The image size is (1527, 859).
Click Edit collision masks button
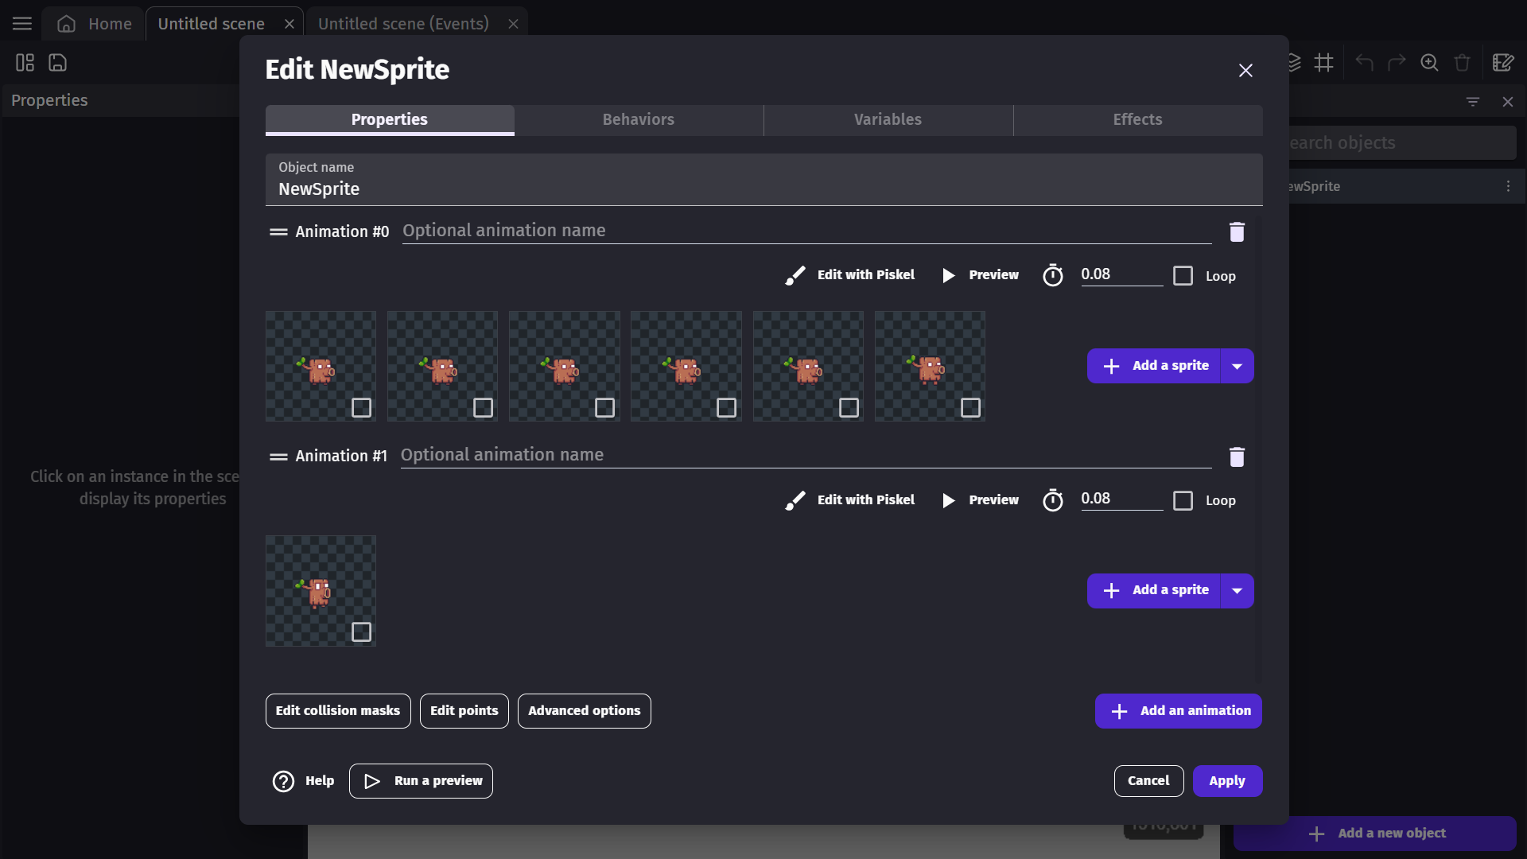coord(338,710)
